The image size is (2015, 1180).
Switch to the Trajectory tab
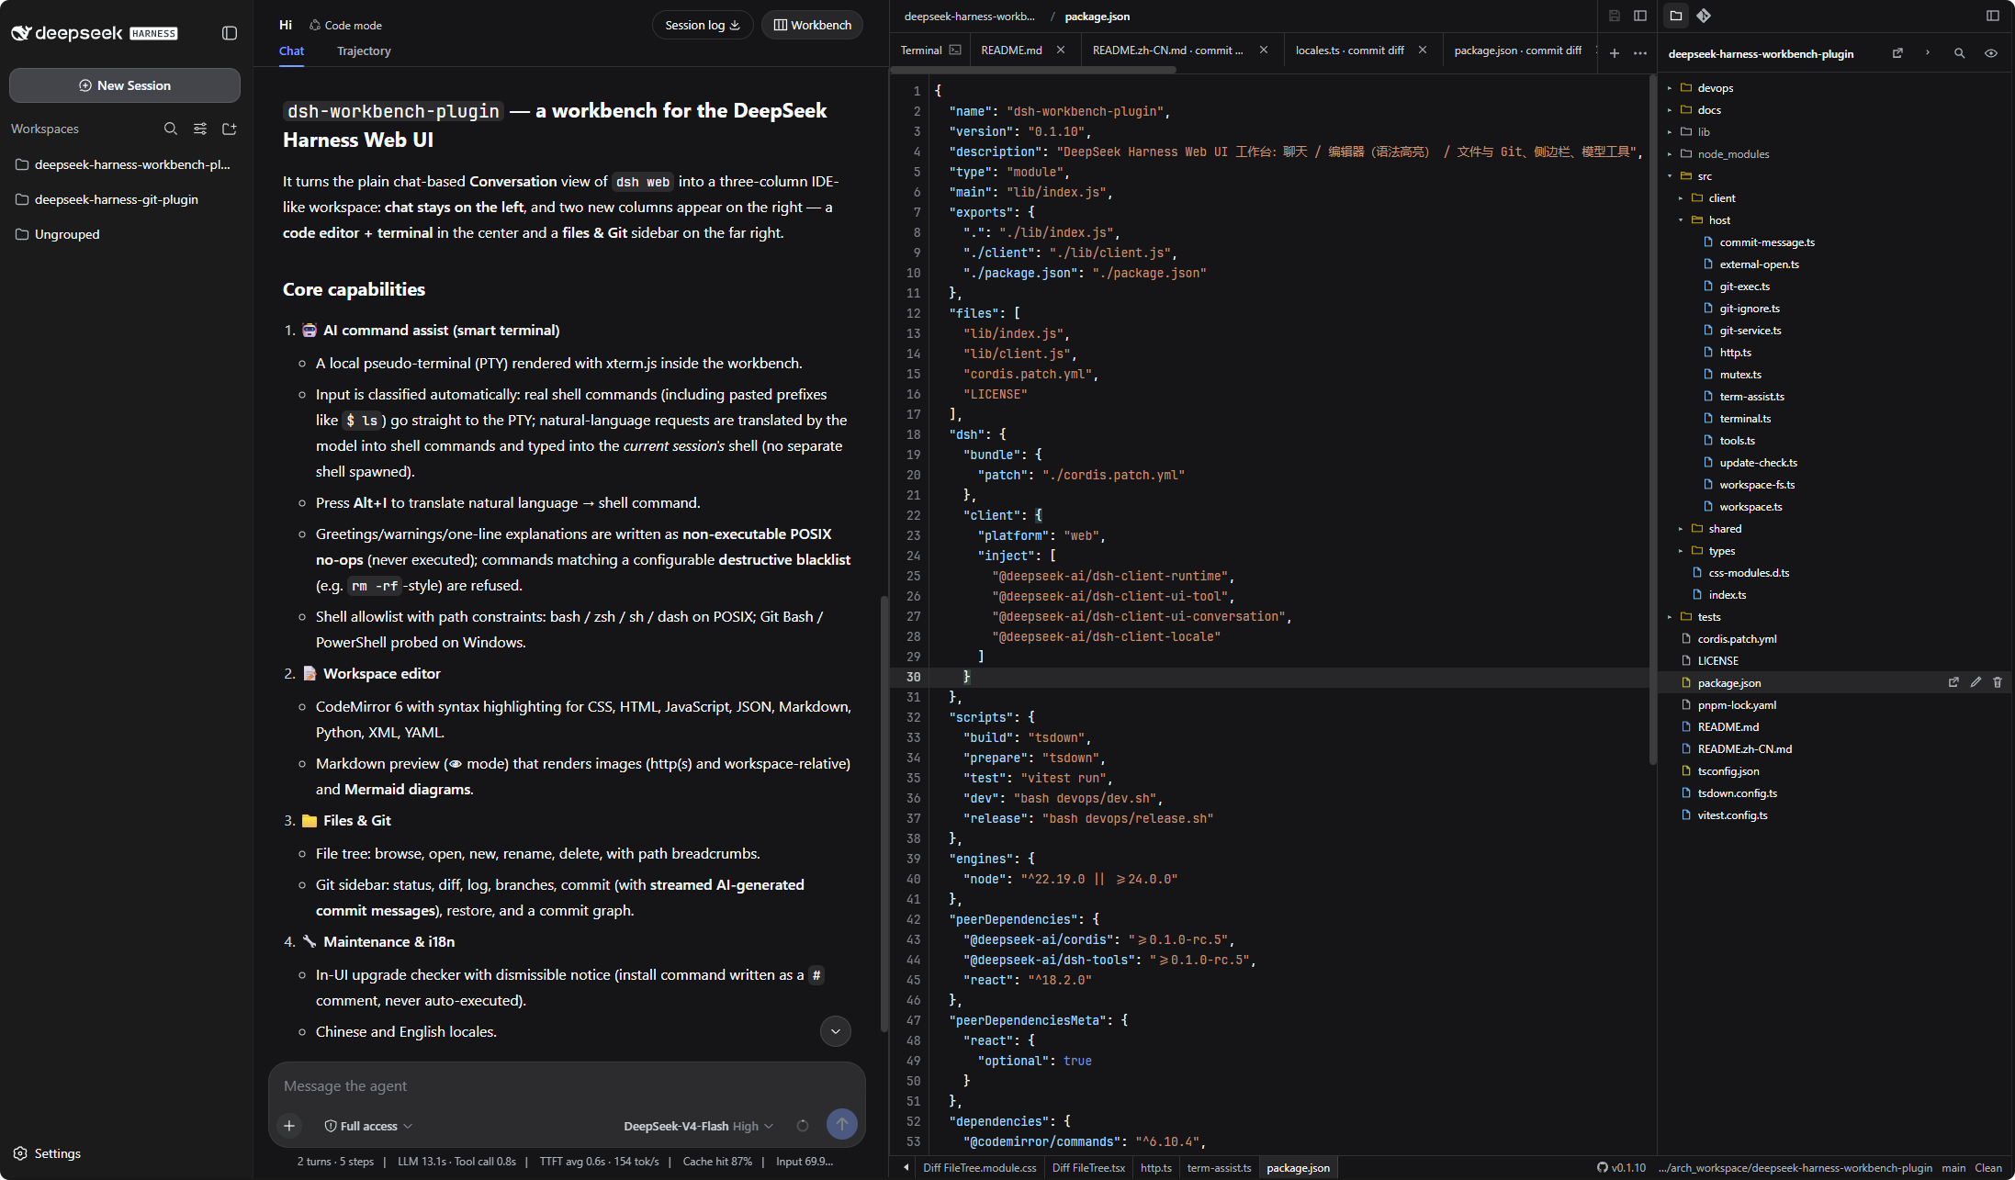point(364,51)
